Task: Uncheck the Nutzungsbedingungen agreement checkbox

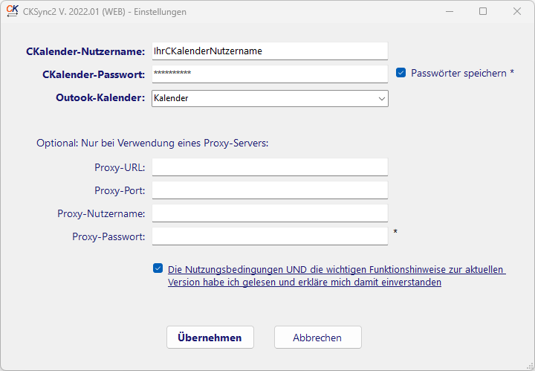Action: pos(158,268)
